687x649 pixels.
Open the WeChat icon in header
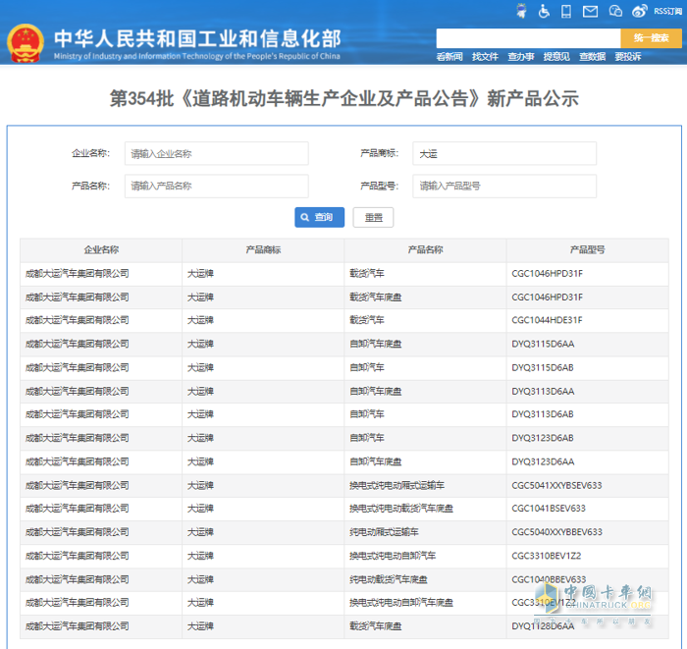[x=615, y=11]
